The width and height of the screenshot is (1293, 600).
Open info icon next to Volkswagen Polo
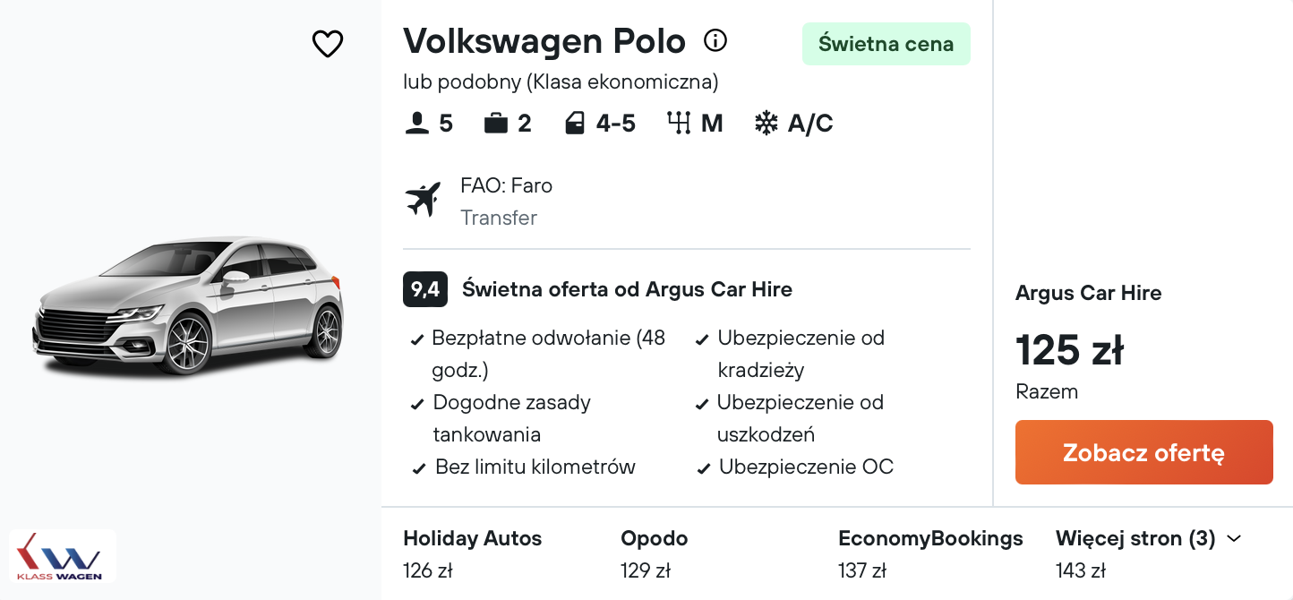click(715, 40)
